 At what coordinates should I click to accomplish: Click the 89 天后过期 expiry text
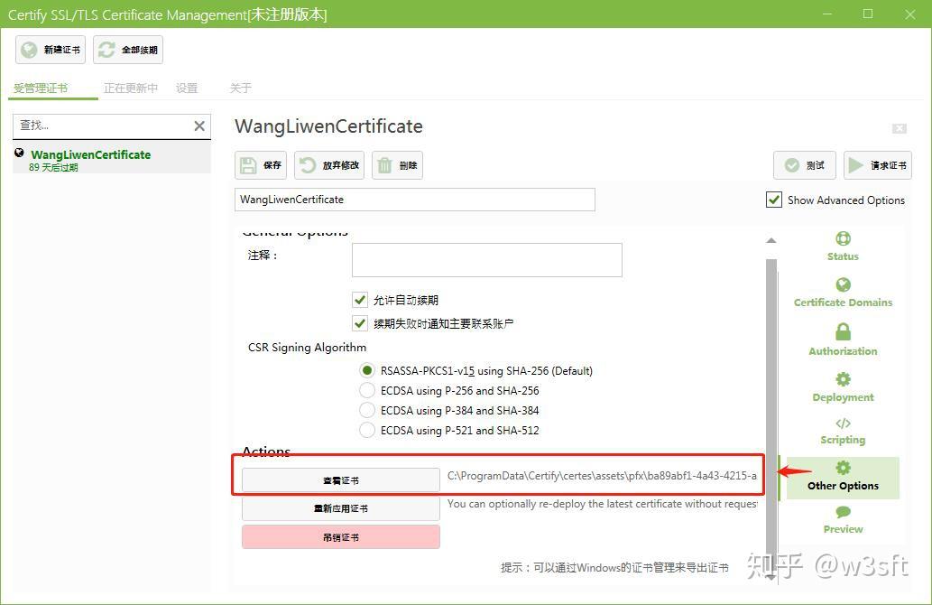pyautogui.click(x=53, y=167)
